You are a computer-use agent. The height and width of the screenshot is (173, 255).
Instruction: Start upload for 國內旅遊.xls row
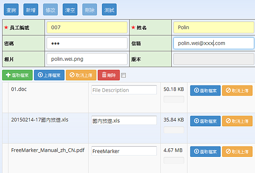tap(205, 121)
